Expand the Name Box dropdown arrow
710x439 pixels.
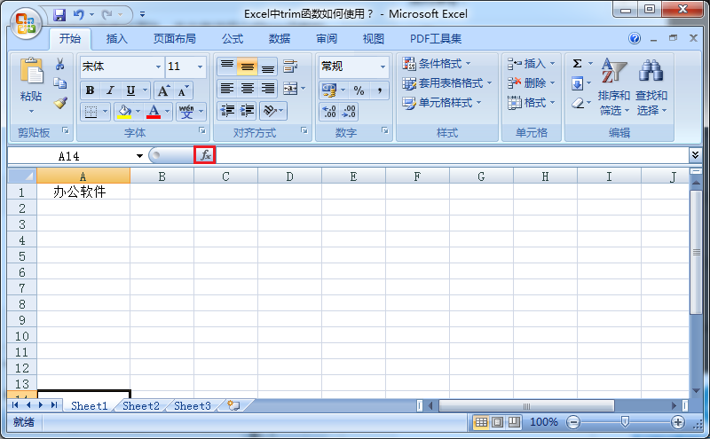[x=139, y=156]
